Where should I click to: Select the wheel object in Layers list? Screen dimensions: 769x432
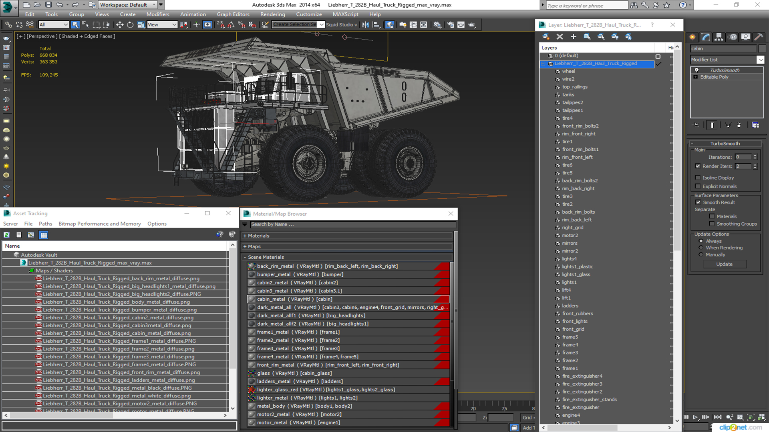point(568,72)
